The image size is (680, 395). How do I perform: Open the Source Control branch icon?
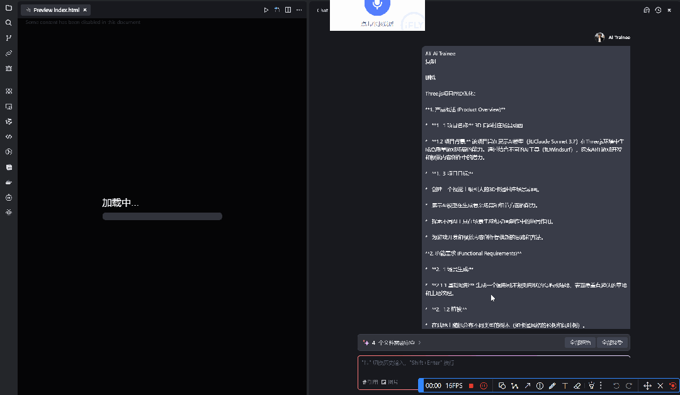pos(8,38)
